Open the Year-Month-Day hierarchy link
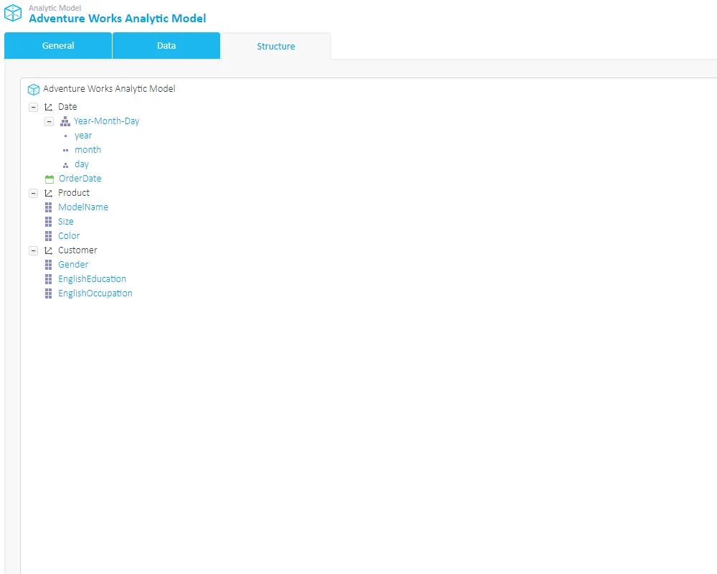The image size is (717, 574). point(107,121)
